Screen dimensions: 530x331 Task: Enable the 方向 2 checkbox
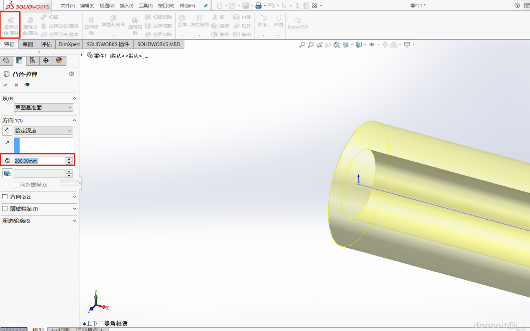pos(5,197)
